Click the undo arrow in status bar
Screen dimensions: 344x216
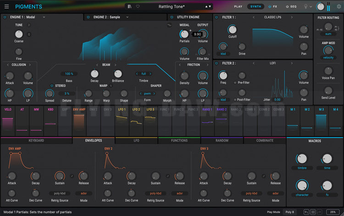(x=306, y=212)
